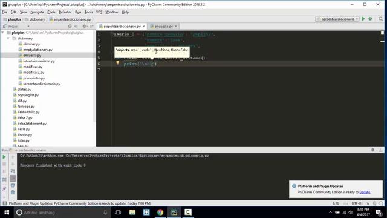Click the dictionary breadcrumb
The image size is (387, 218).
35,19
